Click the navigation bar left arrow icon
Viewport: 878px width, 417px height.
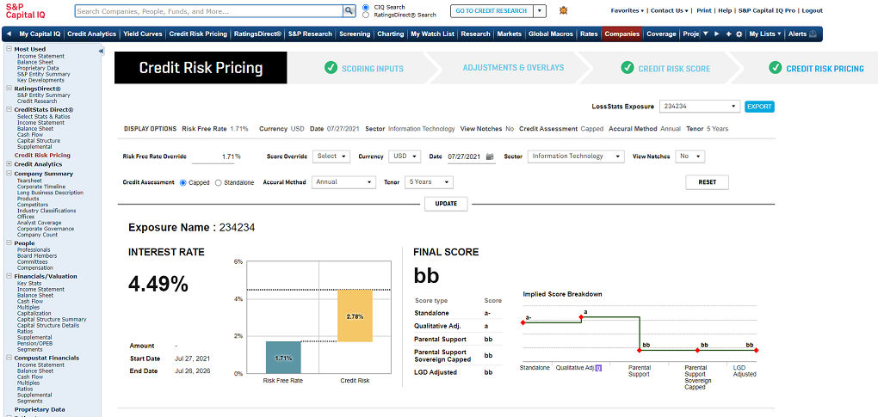coord(9,34)
